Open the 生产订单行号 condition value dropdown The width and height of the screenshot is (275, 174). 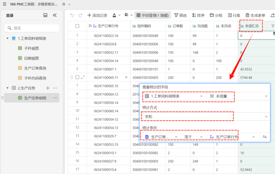(x=232, y=137)
